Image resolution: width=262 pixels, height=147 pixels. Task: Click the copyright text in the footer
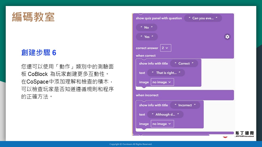pyautogui.click(x=131, y=144)
